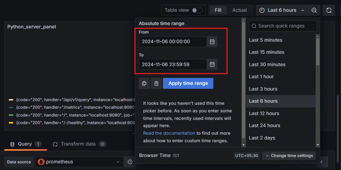Choose Last 5 minutes quick range

pos(281,40)
